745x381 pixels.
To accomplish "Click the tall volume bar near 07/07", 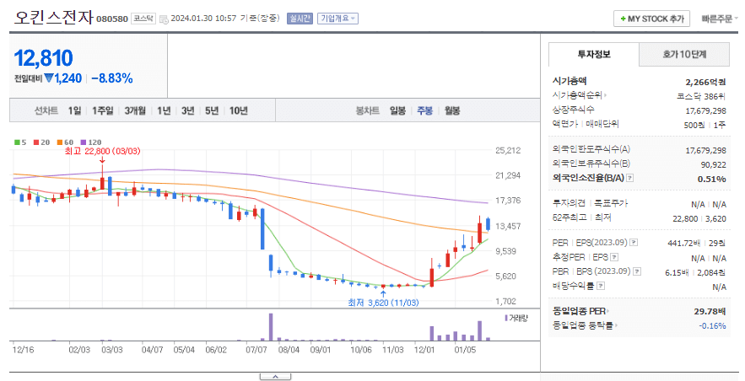I will point(271,327).
